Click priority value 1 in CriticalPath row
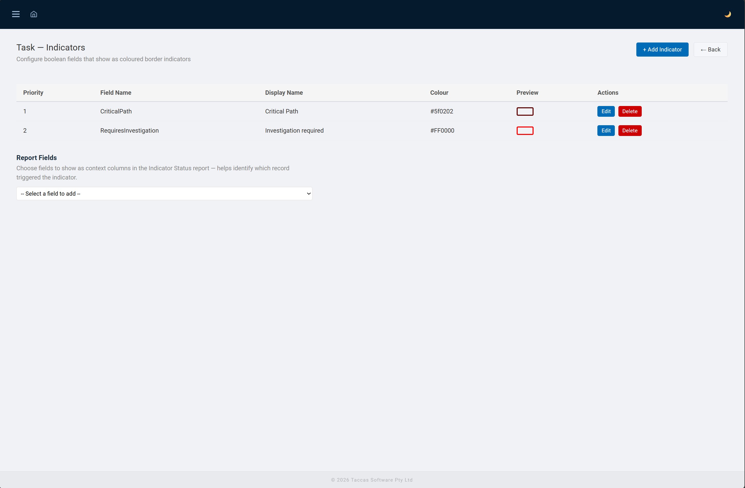Viewport: 745px width, 488px height. (x=25, y=111)
